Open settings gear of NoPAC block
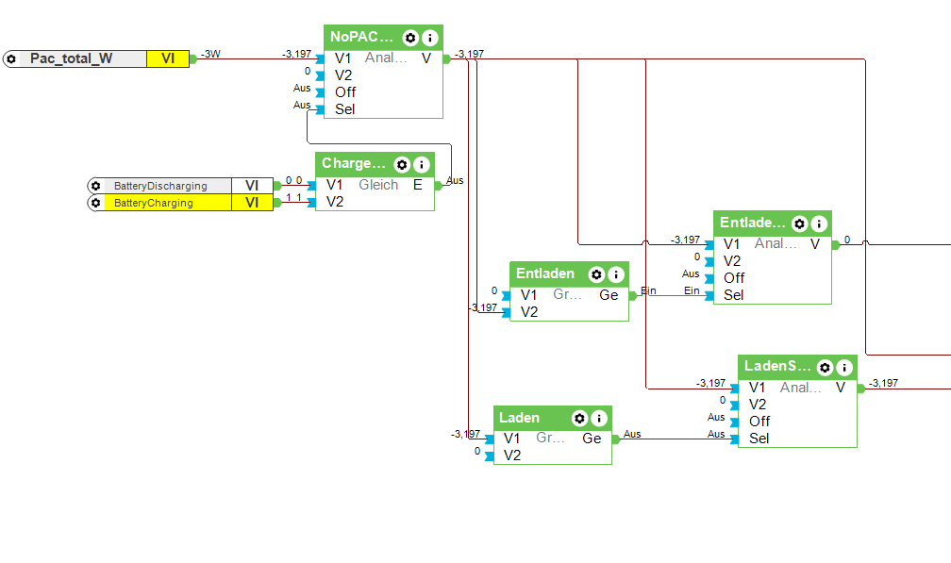This screenshot has width=951, height=563. 410,38
